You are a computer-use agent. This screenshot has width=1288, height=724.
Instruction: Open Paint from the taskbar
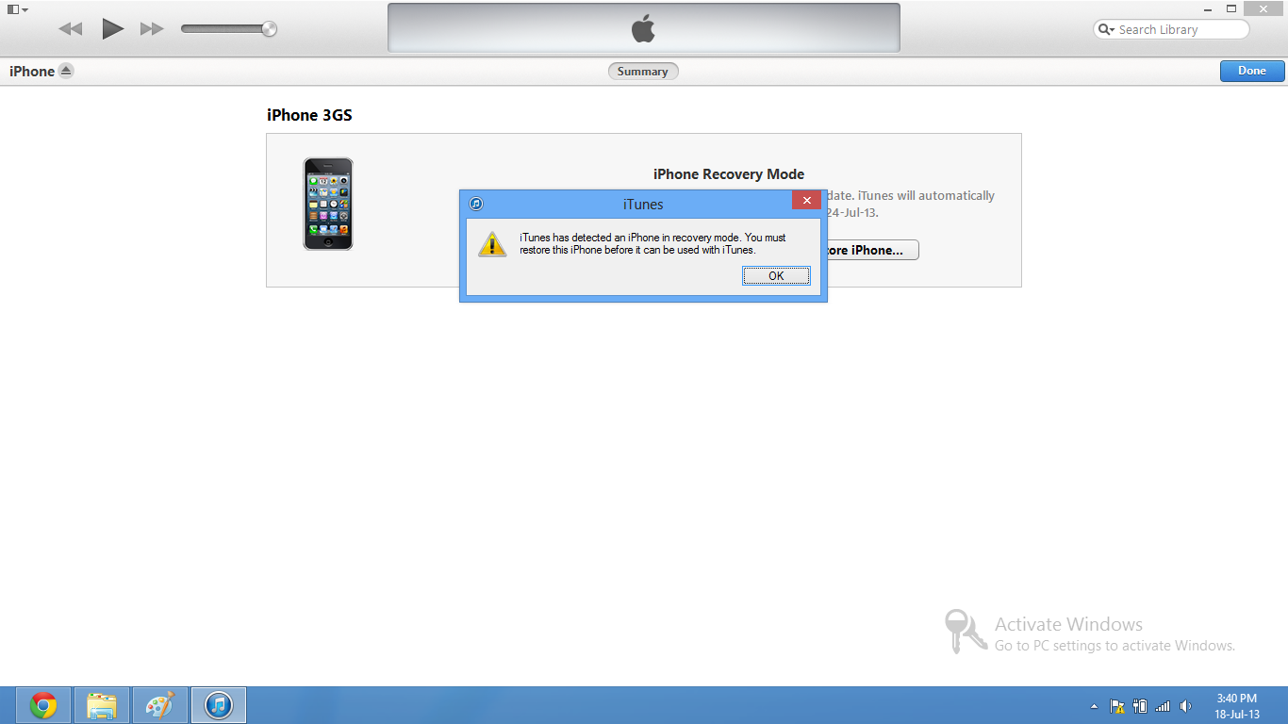tap(159, 705)
